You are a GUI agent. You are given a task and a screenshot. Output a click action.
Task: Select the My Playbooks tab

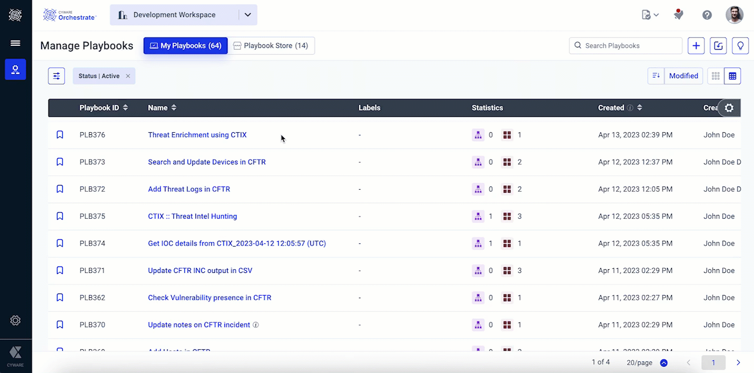tap(185, 46)
